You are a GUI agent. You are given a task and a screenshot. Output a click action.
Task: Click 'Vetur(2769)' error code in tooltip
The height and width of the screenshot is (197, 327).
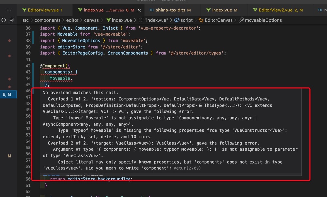pos(187,168)
